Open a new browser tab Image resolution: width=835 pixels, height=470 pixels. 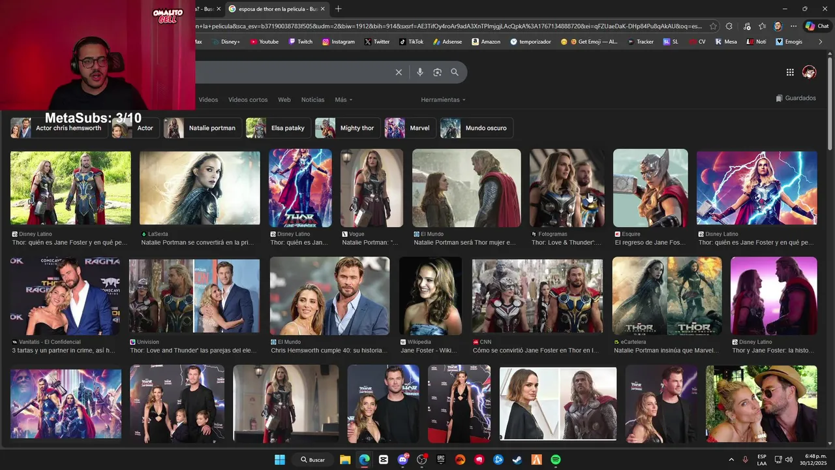click(x=338, y=9)
